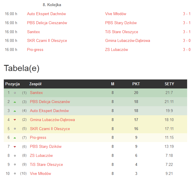195x188 pixels.
Task: Open TiS Stare Oleszyce in the standings table
Action: [46, 165]
